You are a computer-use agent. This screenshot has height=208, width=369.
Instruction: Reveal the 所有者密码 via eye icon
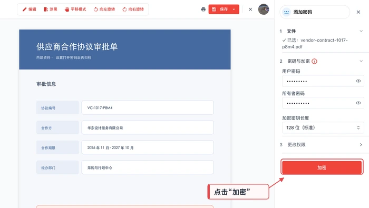point(358,103)
